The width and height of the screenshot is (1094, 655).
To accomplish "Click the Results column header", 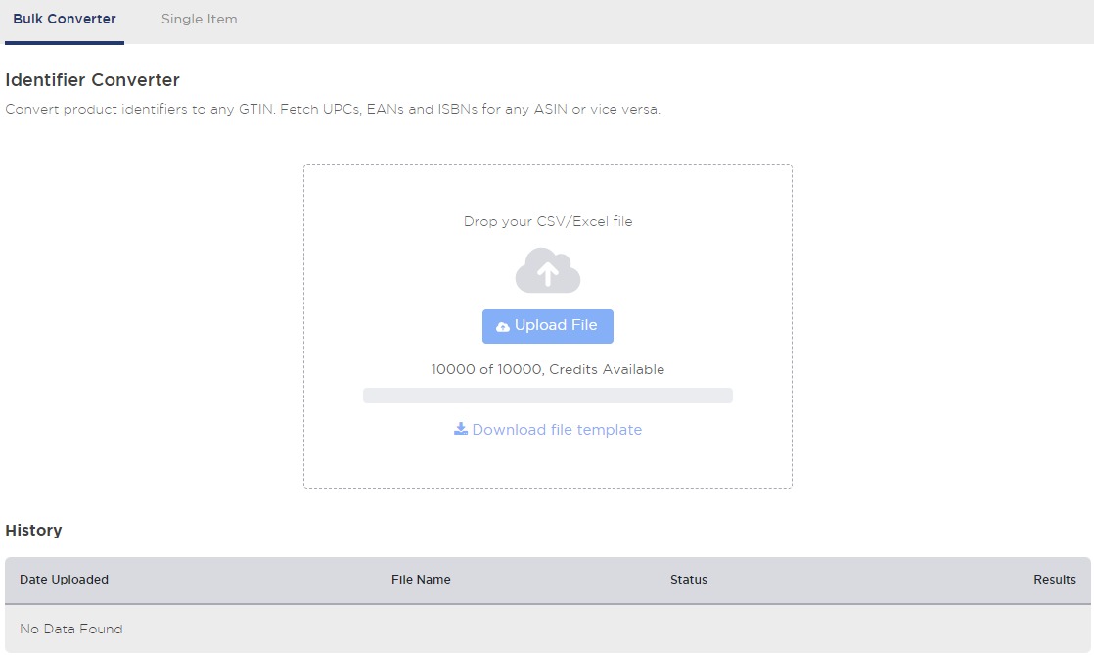I will click(1054, 579).
